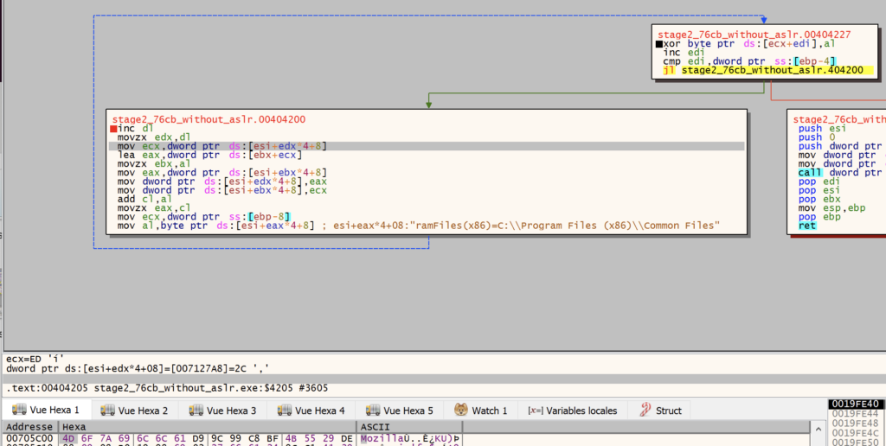Viewport: 886px width, 446px height.
Task: Click the Addresse column header
Action: (x=29, y=427)
